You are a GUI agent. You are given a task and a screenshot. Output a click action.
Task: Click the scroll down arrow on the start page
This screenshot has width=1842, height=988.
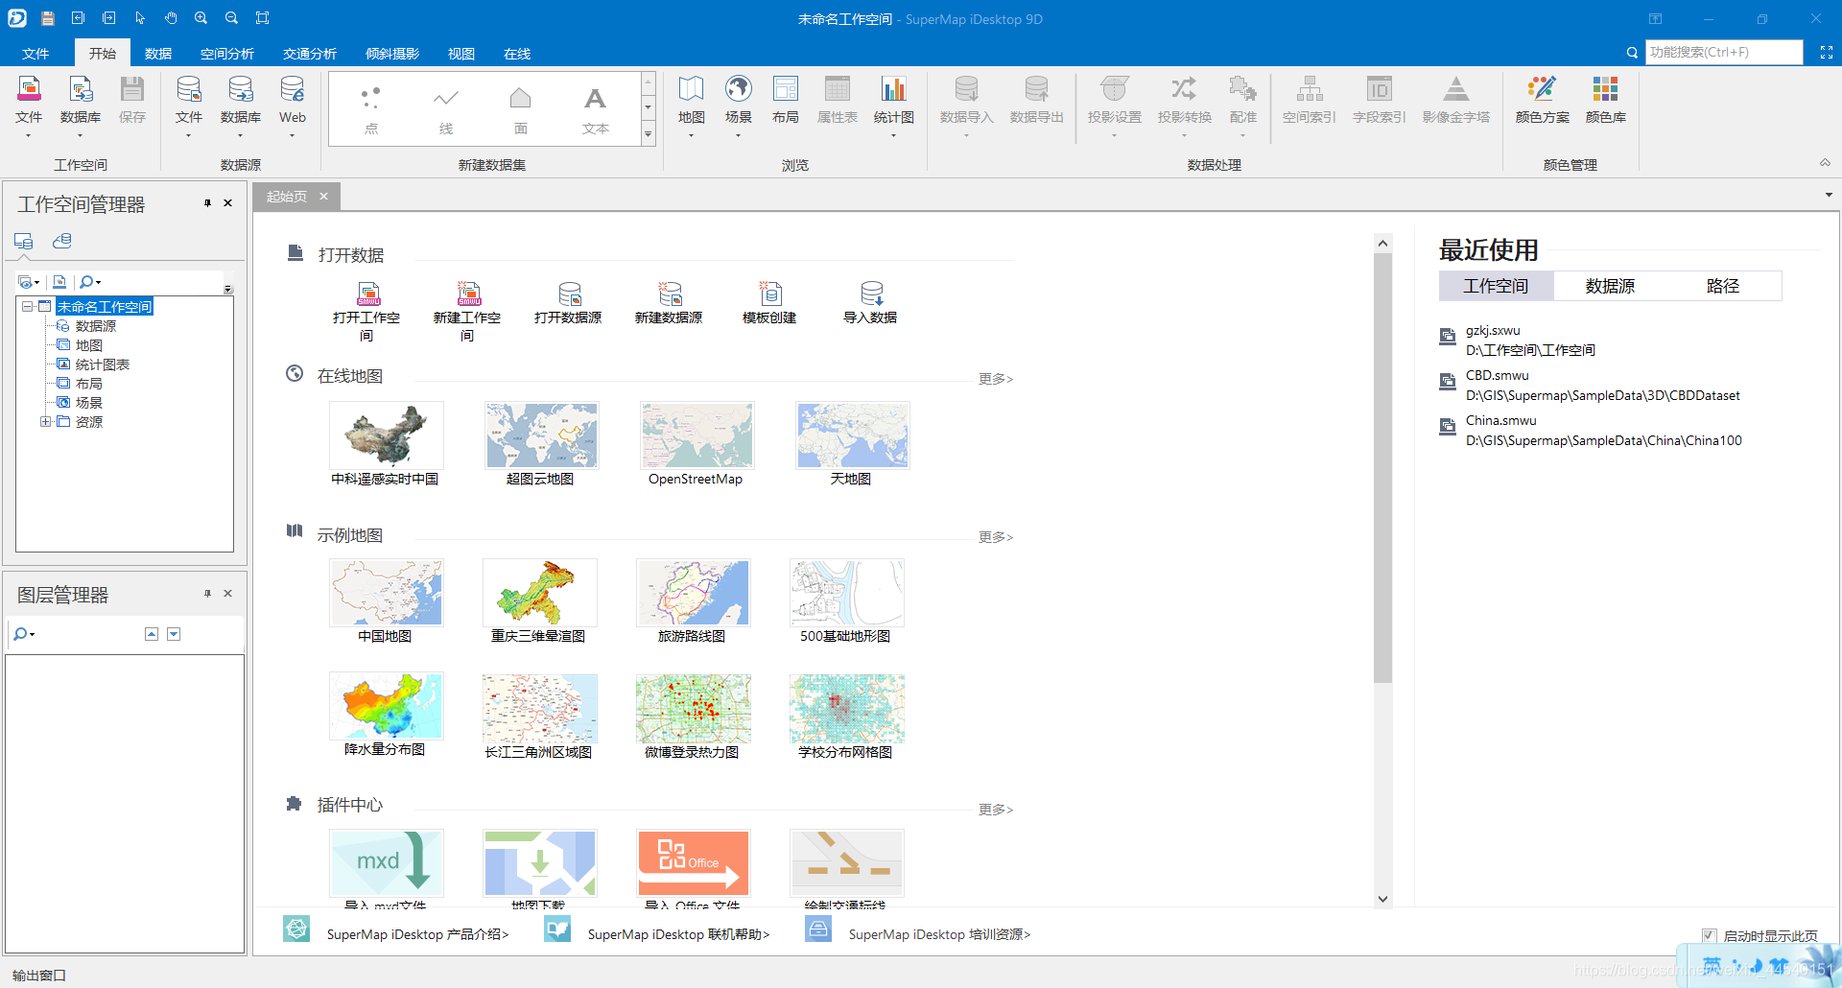coord(1382,899)
